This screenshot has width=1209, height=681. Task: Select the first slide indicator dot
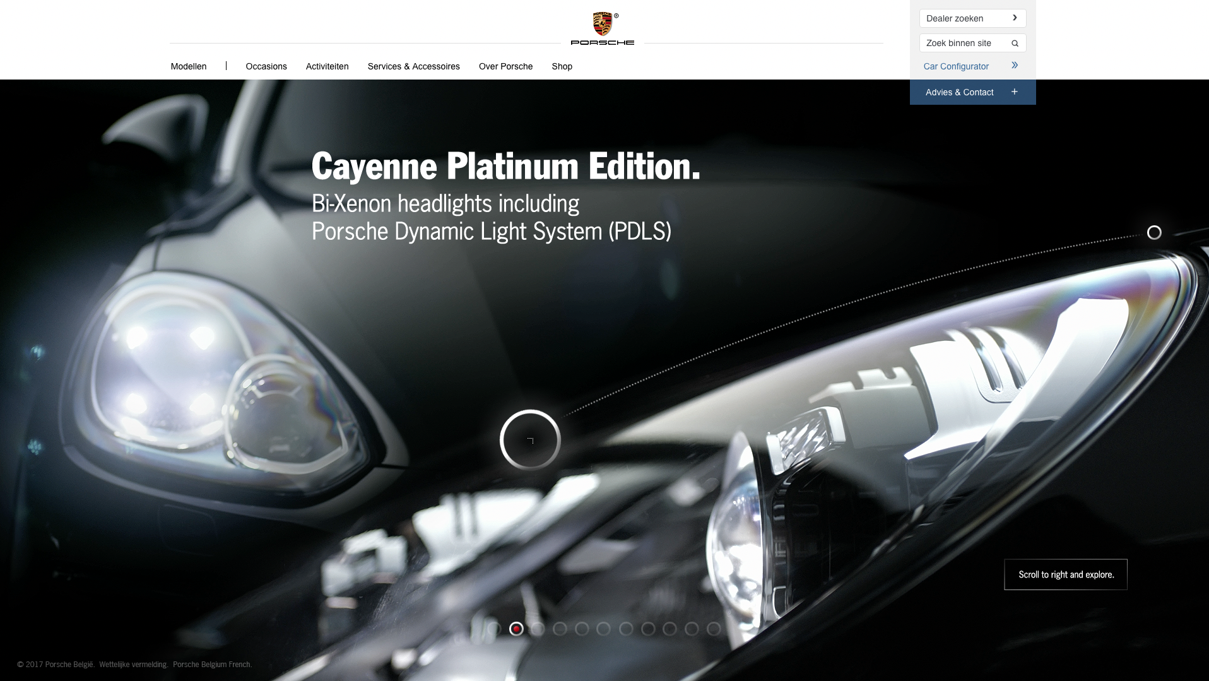pos(494,629)
